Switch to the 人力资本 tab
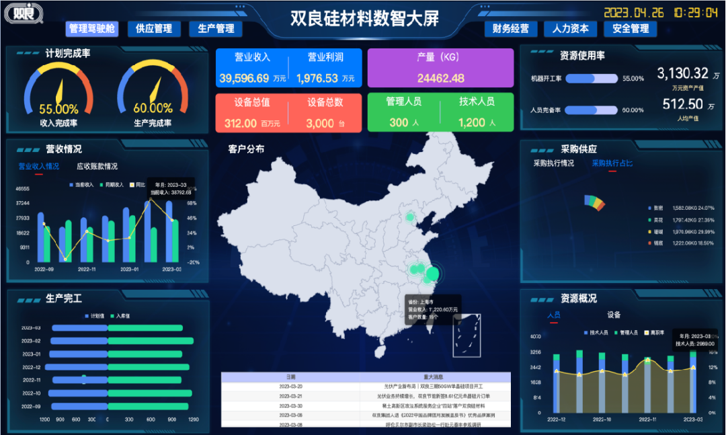This screenshot has width=726, height=435. pyautogui.click(x=571, y=29)
